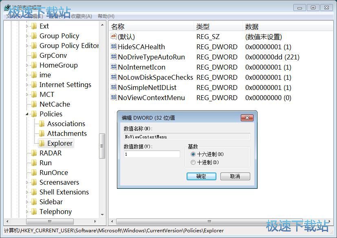Click the ime folder icon
The width and height of the screenshot is (337, 238).
[34, 75]
